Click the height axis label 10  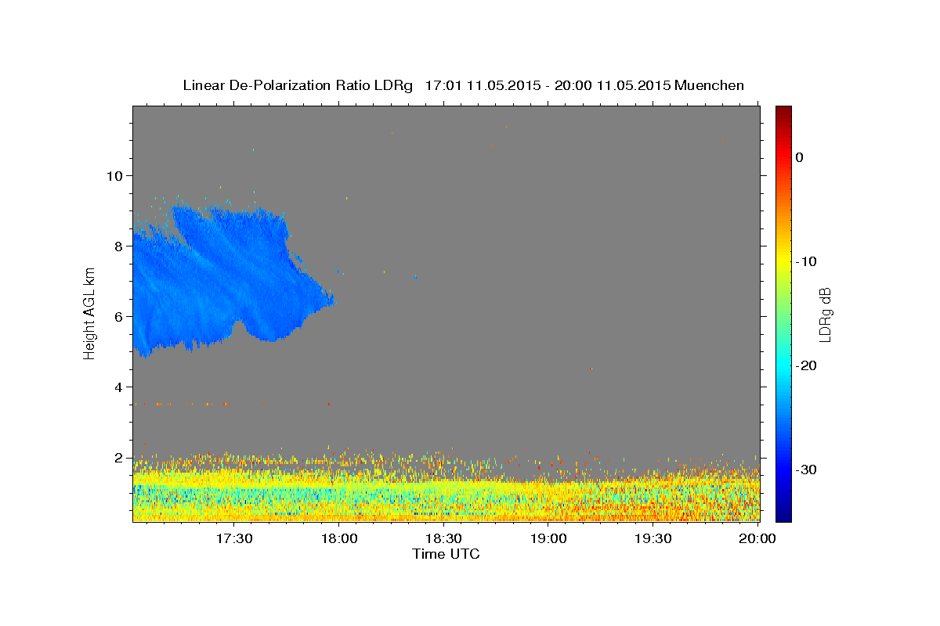click(114, 175)
